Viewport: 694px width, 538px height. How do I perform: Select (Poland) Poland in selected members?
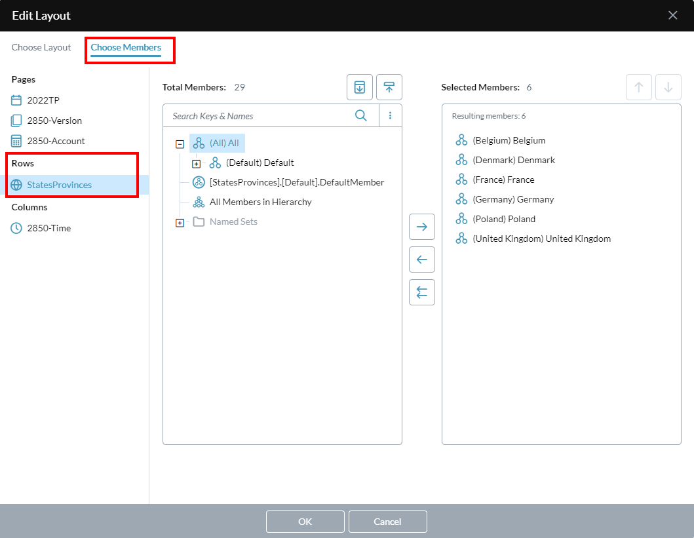(x=504, y=219)
